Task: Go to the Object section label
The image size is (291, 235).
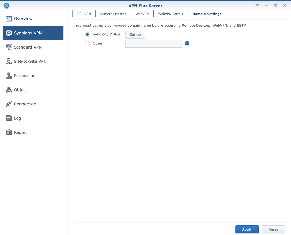Action: click(x=20, y=90)
